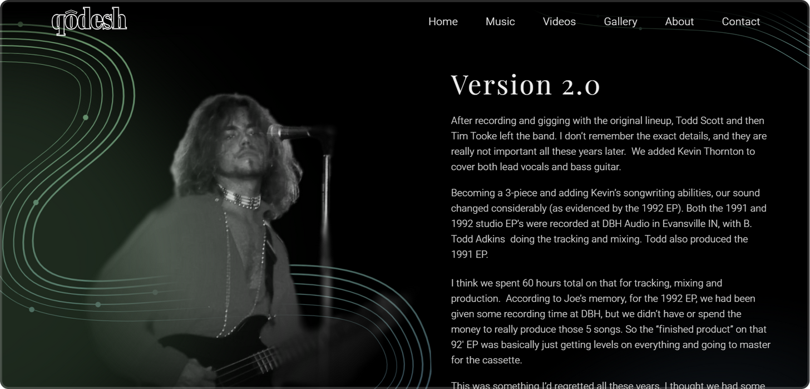Visit the About page
The width and height of the screenshot is (810, 389).
[x=679, y=22]
